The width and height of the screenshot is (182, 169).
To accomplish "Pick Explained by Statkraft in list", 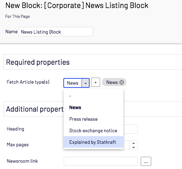I will [x=92, y=142].
